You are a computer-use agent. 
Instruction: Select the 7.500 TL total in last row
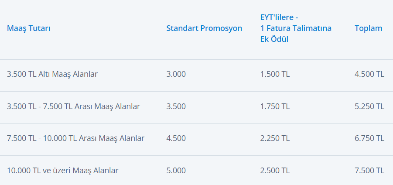pos(369,171)
